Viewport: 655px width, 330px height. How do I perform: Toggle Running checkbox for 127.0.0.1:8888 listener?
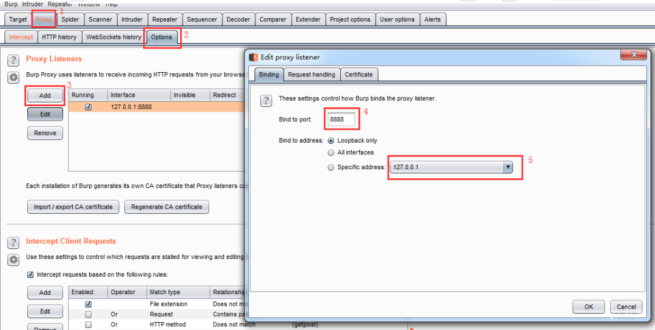tap(89, 107)
